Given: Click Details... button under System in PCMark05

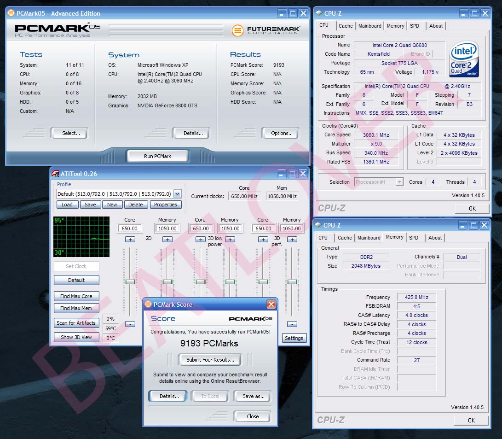Looking at the screenshot, I should [191, 133].
